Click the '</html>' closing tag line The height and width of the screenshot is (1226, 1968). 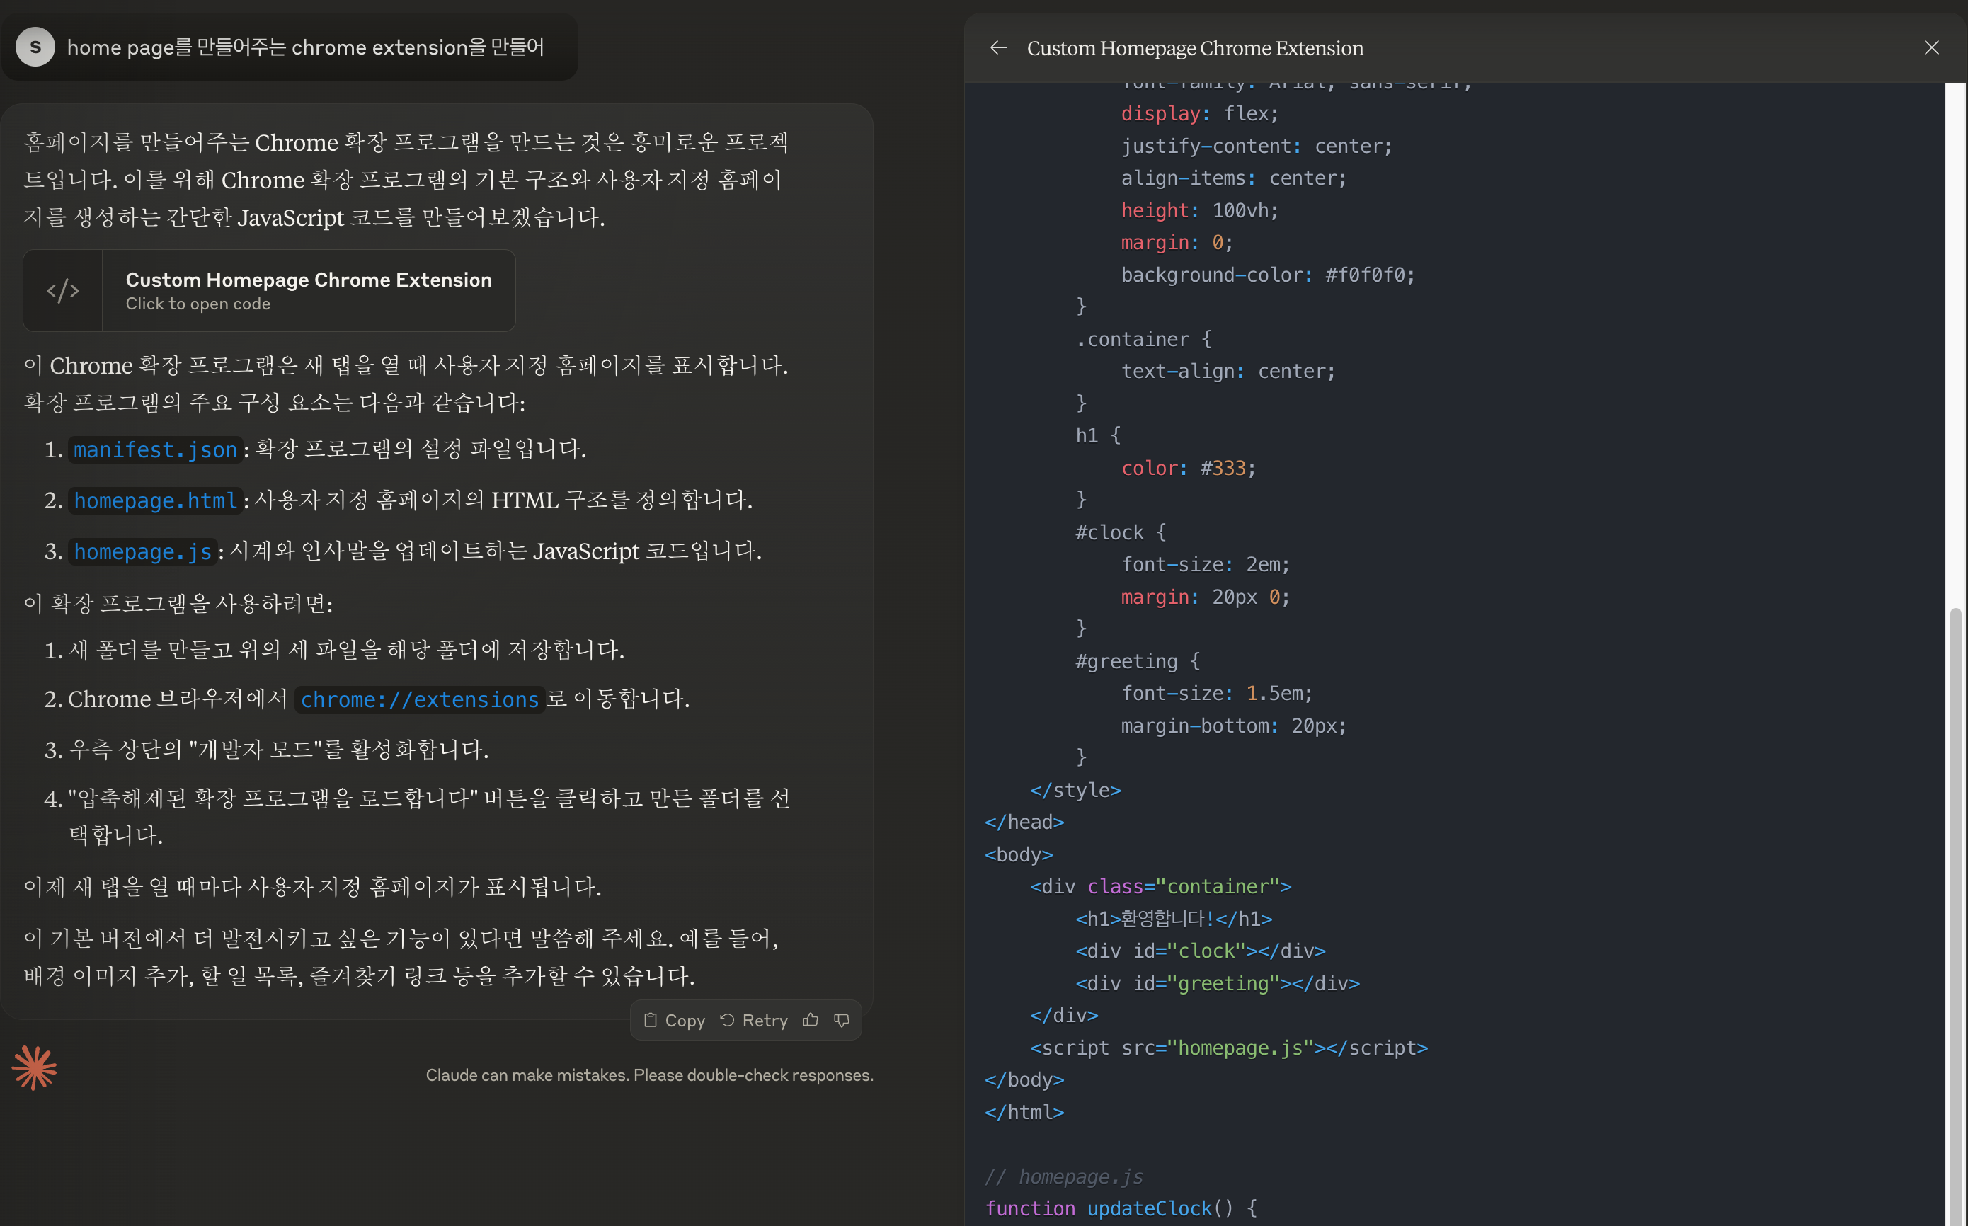(x=1024, y=1113)
